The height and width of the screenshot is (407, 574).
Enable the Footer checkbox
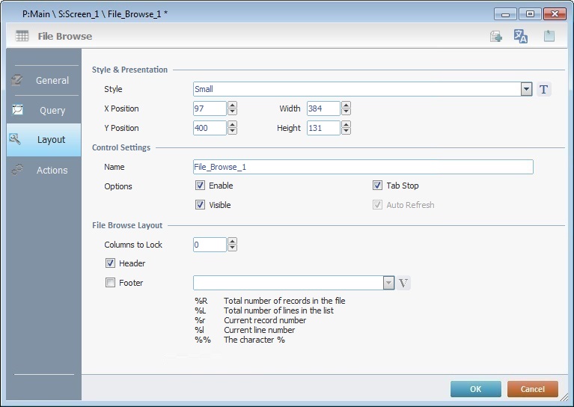111,283
